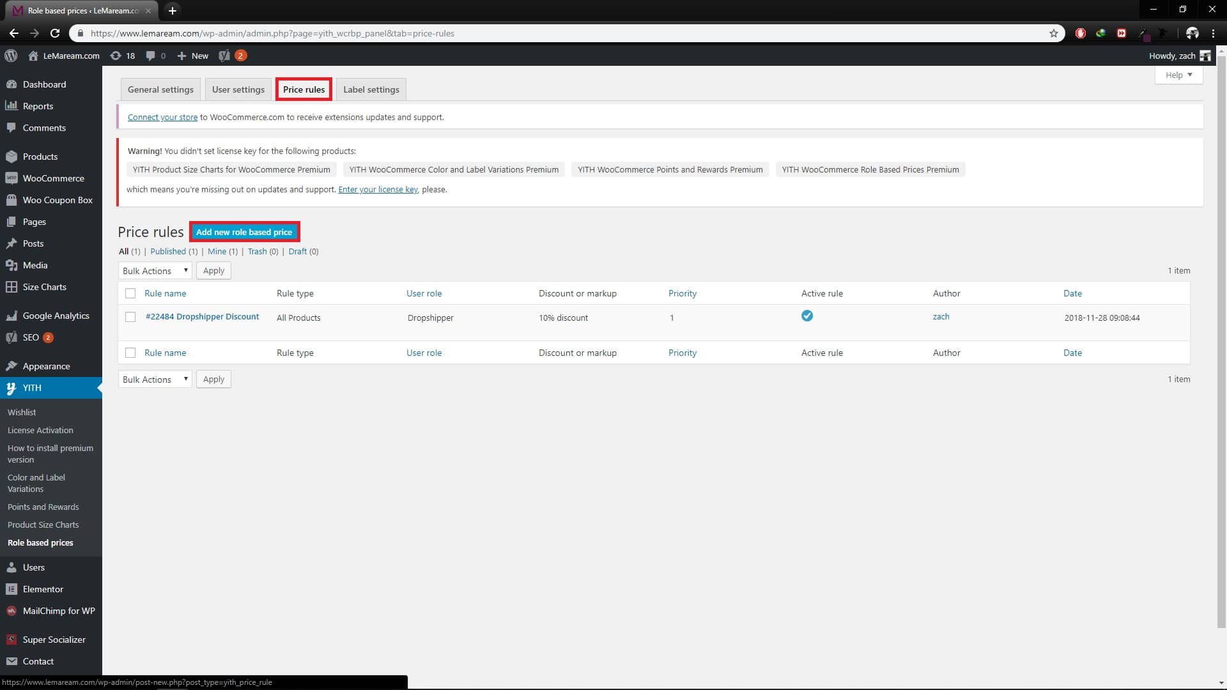Click the bottom Apply button
The height and width of the screenshot is (690, 1227).
coord(213,379)
